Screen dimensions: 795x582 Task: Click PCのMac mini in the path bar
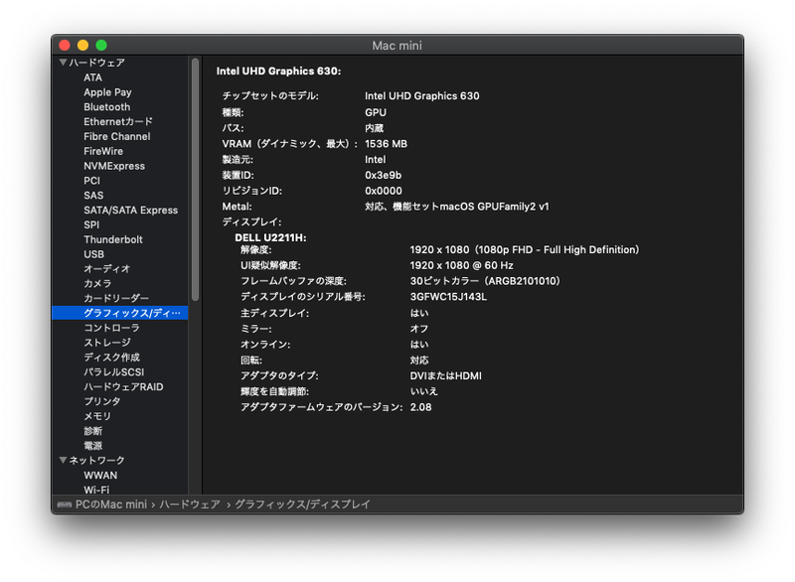click(x=111, y=505)
